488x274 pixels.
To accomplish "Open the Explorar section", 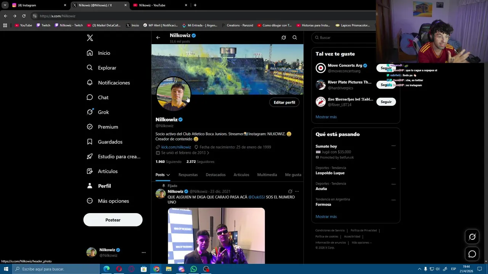I will (x=101, y=68).
